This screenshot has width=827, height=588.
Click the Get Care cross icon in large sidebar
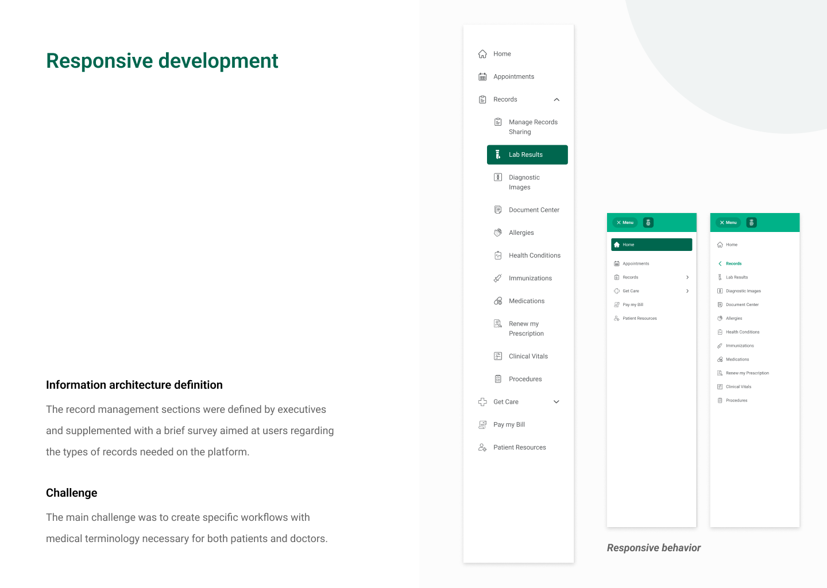tap(482, 402)
